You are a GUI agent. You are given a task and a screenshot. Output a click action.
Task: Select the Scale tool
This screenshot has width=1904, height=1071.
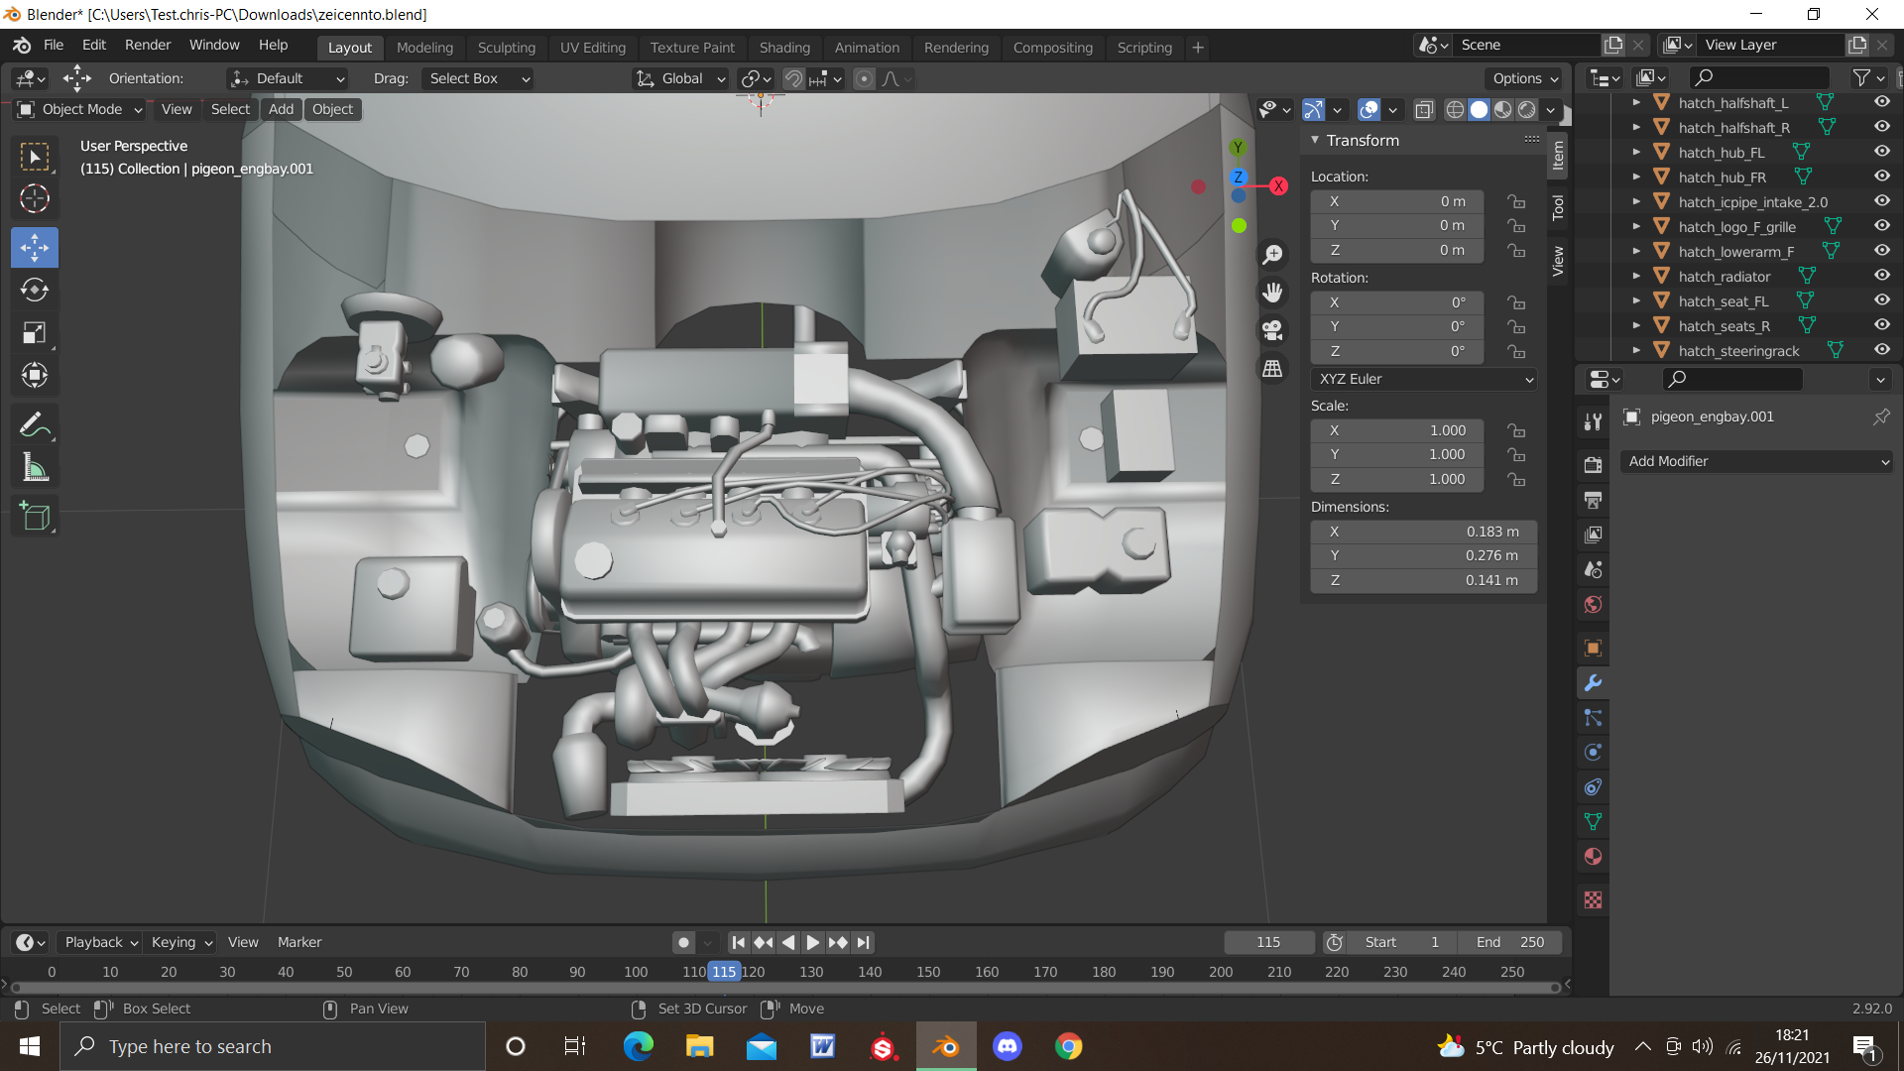[35, 332]
